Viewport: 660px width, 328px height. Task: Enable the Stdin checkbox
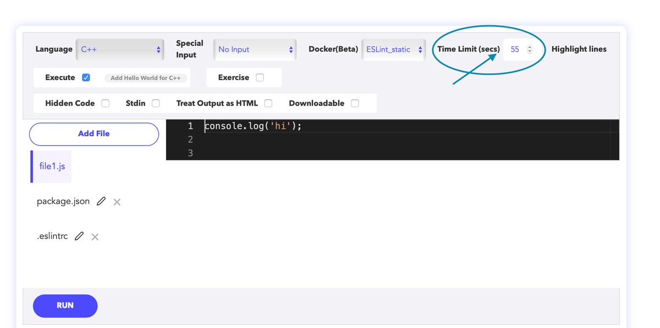(x=156, y=103)
